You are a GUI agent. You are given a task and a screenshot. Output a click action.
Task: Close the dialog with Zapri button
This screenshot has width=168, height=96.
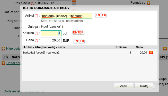point(123,86)
